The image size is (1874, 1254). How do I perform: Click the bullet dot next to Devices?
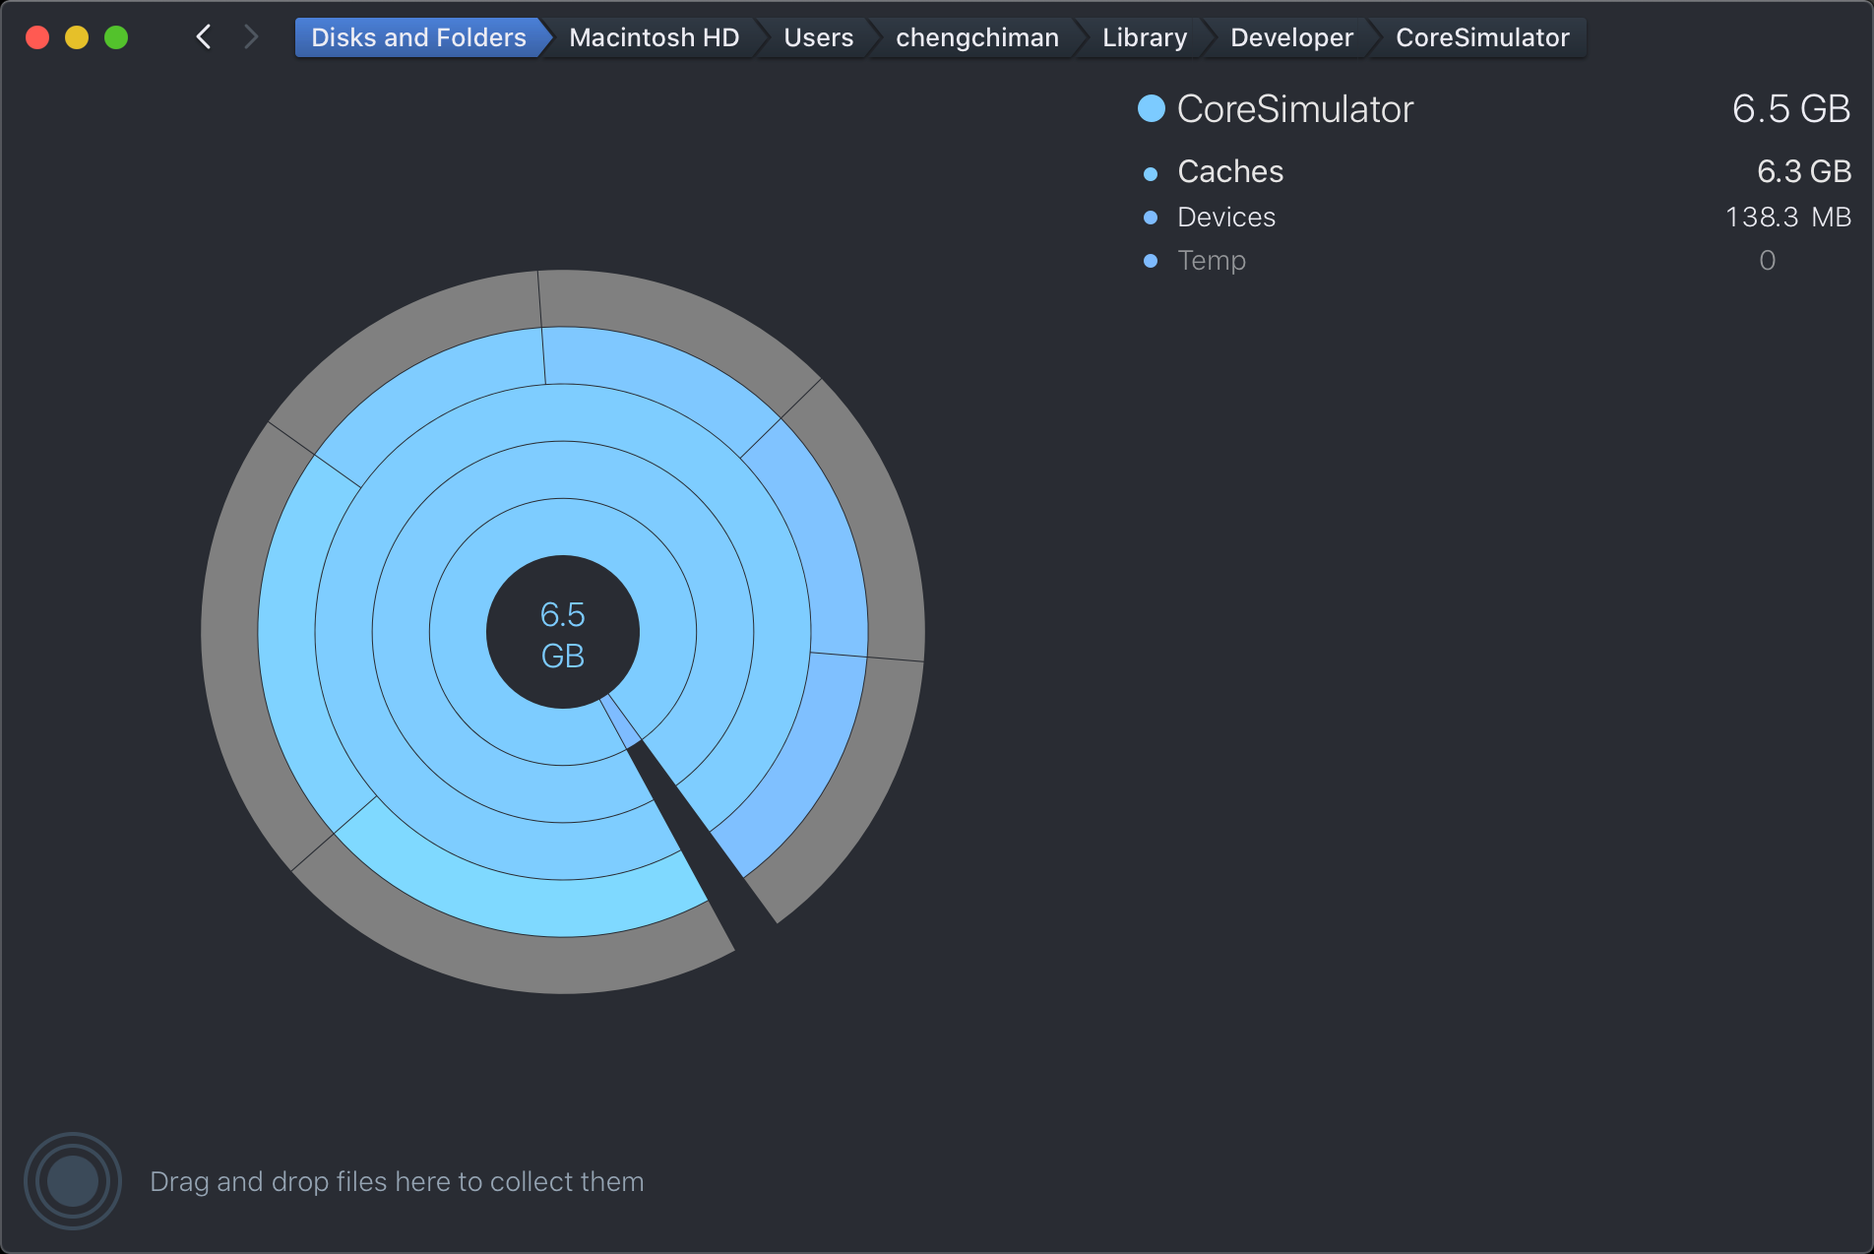coord(1151,218)
